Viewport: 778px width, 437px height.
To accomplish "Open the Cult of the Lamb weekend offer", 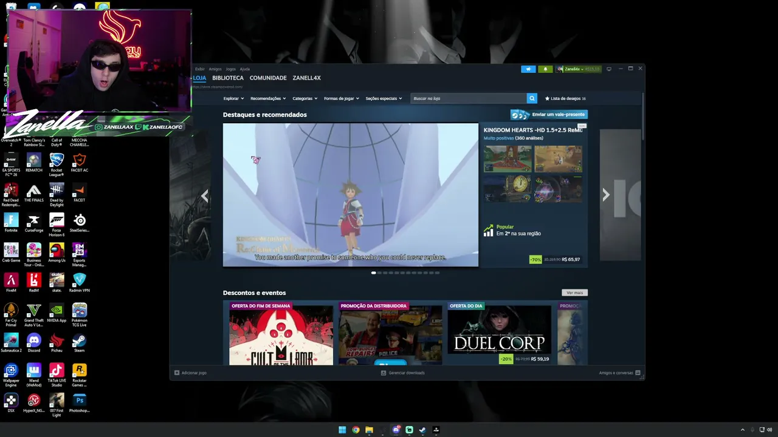I will point(281,334).
